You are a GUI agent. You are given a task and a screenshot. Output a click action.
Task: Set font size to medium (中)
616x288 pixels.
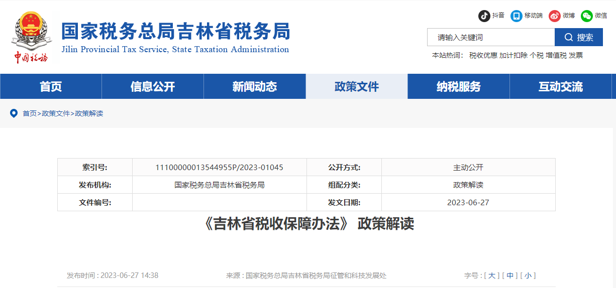509,275
